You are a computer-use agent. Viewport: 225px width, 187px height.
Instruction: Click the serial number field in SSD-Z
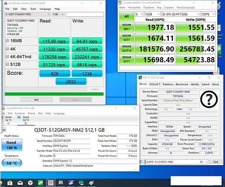pyautogui.click(x=178, y=101)
